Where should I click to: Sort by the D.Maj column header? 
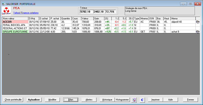34,18
